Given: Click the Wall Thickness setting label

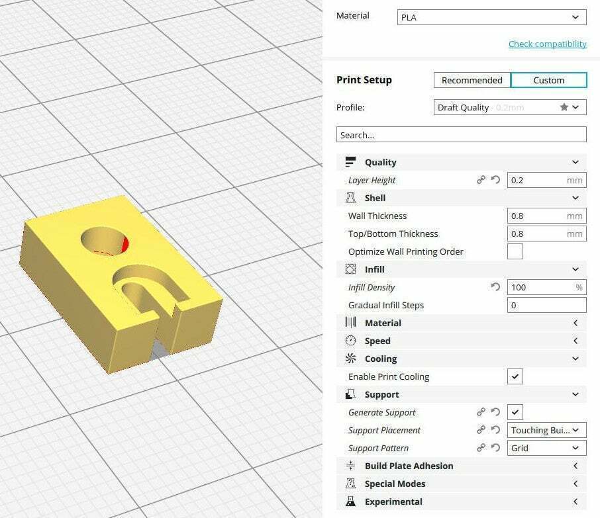Looking at the screenshot, I should point(377,216).
